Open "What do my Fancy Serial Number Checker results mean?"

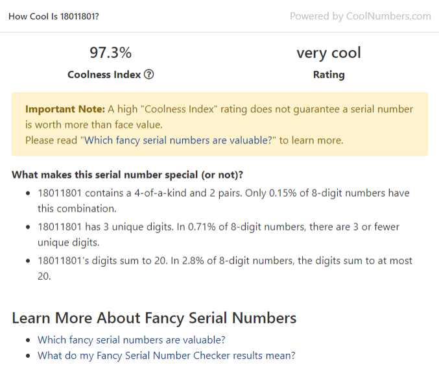tap(166, 356)
